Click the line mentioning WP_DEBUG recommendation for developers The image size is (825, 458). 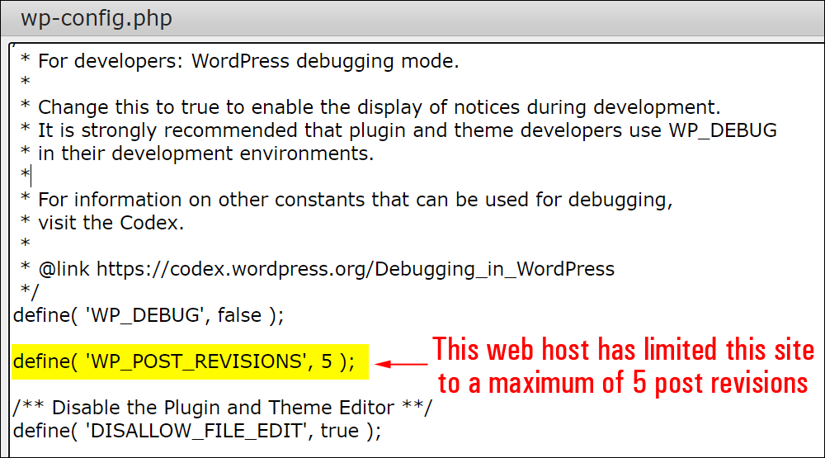pyautogui.click(x=398, y=130)
